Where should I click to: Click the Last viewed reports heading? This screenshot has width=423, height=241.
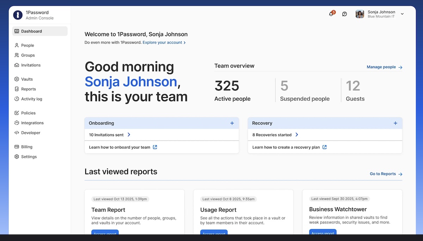[121, 172]
